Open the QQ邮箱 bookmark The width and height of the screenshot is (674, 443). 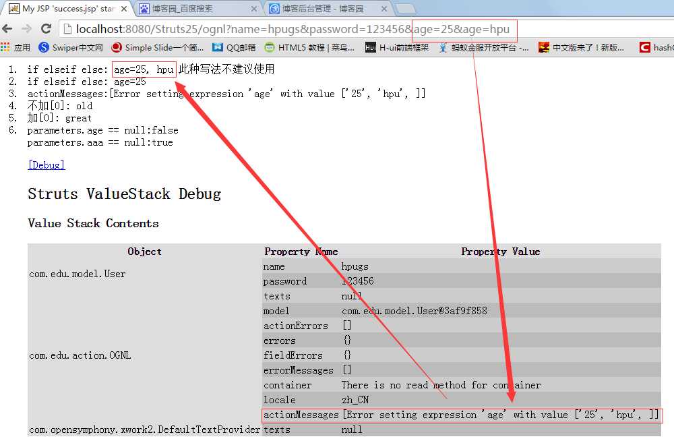click(235, 47)
